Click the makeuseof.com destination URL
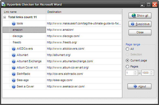The image size is (159, 105). [84, 24]
